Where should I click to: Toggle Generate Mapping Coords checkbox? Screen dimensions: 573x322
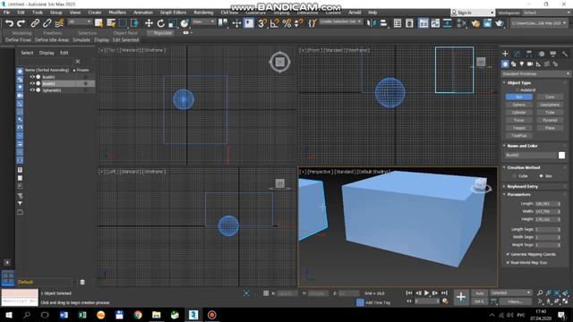tap(508, 254)
